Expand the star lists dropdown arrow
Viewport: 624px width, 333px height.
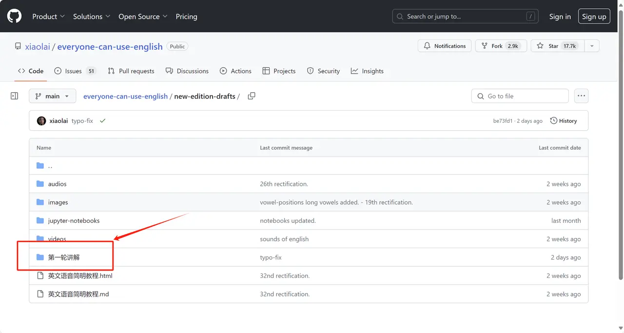pyautogui.click(x=592, y=46)
